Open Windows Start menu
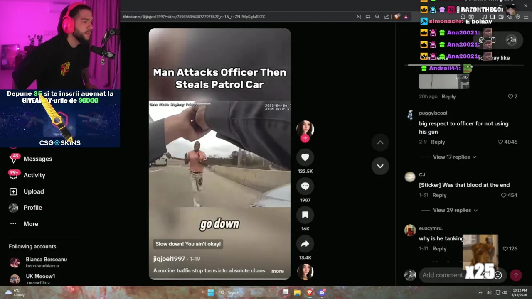Viewport: 532px width, 299px height. tap(211, 292)
